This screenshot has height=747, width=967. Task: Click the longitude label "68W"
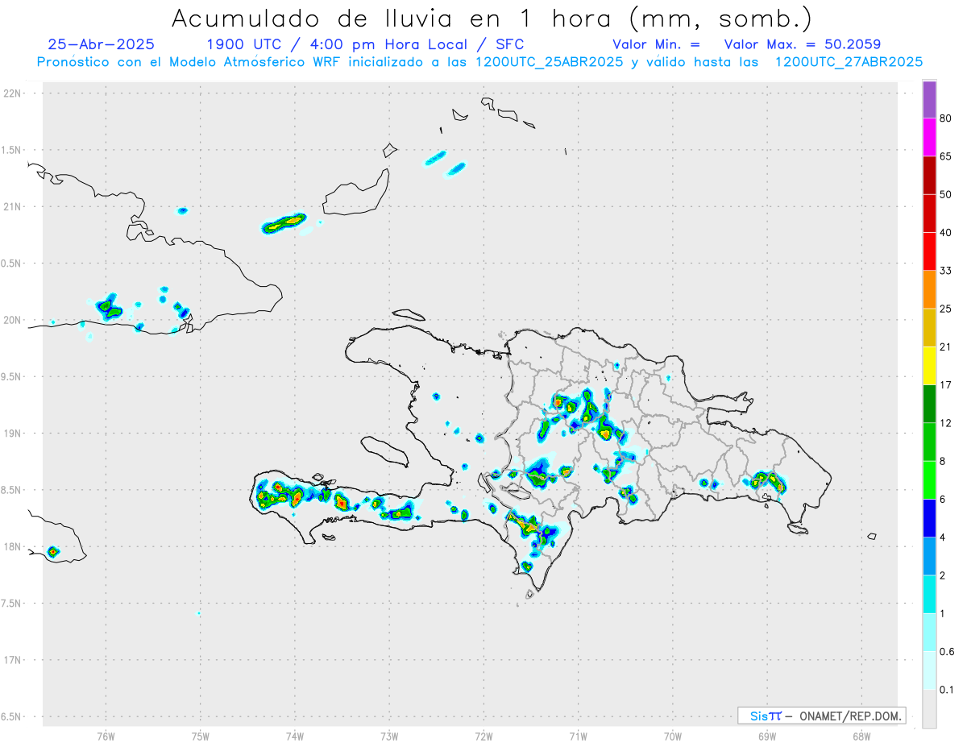pyautogui.click(x=861, y=737)
